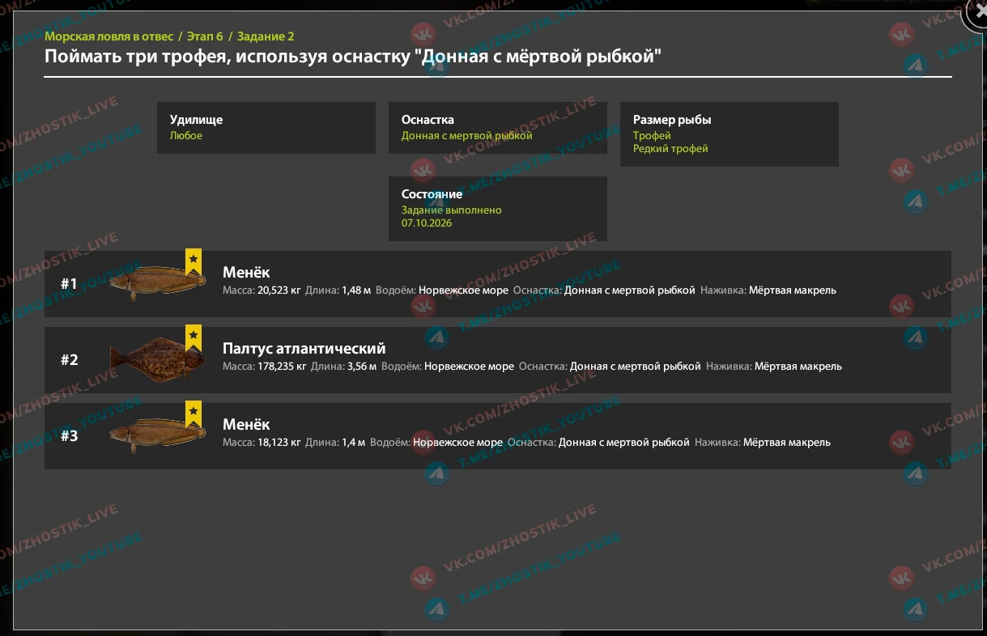Click the completion date 07.10.2026
The width and height of the screenshot is (987, 636).
click(427, 223)
